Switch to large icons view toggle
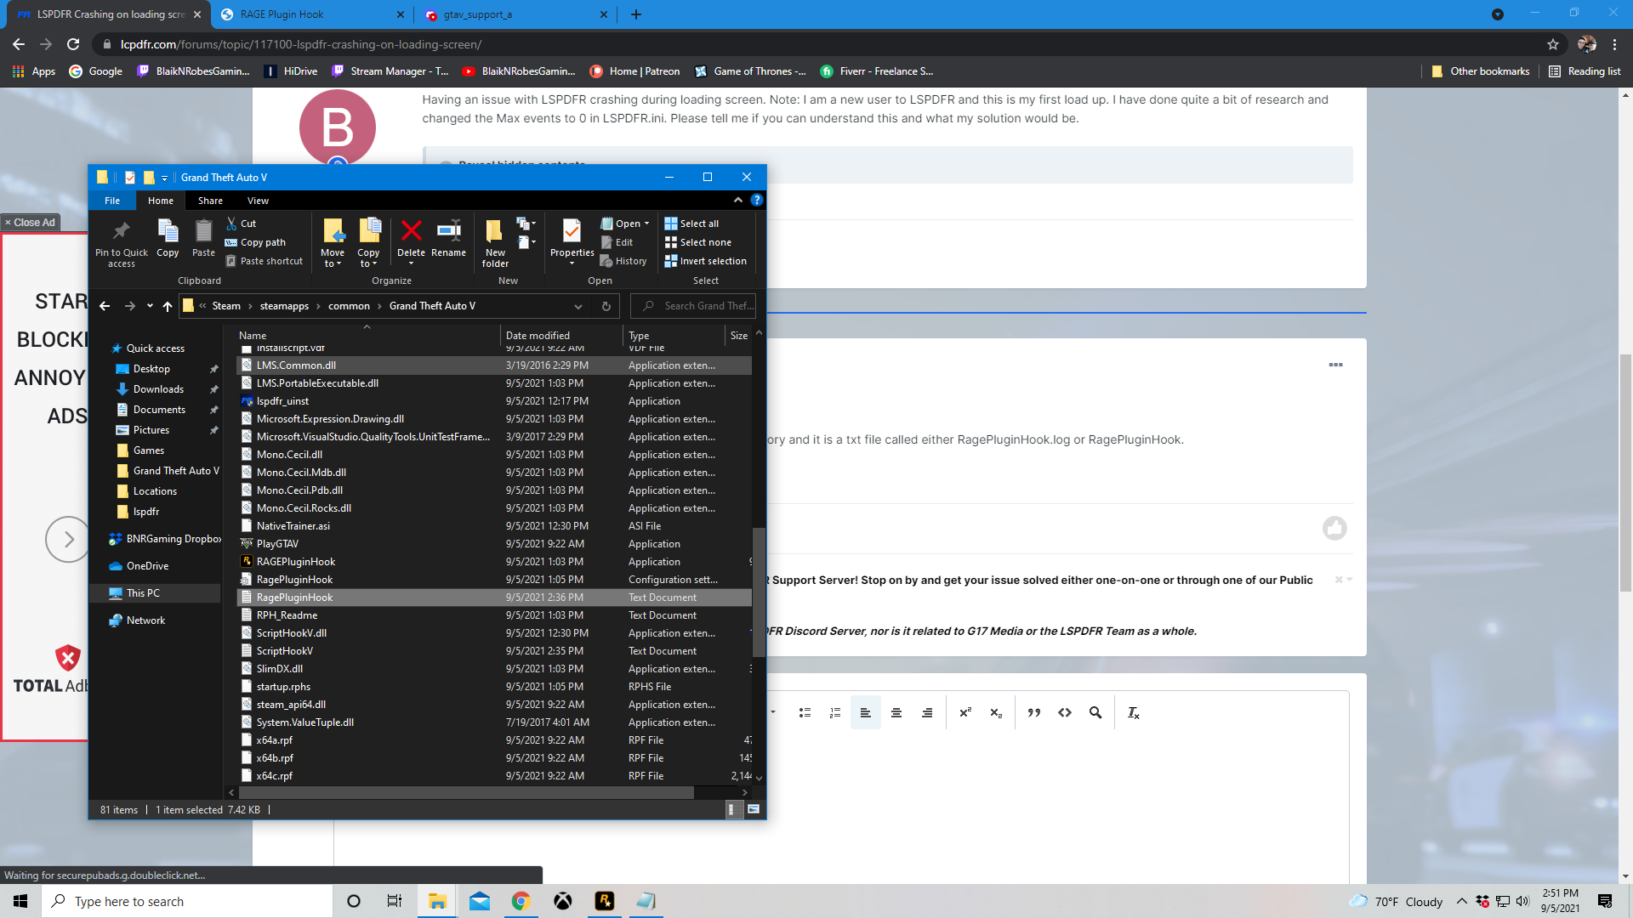The height and width of the screenshot is (918, 1633). click(754, 809)
